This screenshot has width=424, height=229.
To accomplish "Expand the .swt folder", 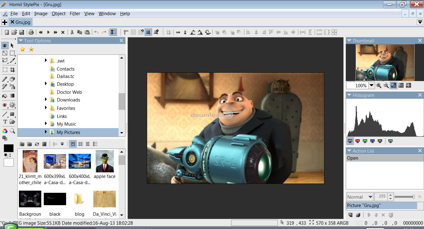I will click(46, 60).
